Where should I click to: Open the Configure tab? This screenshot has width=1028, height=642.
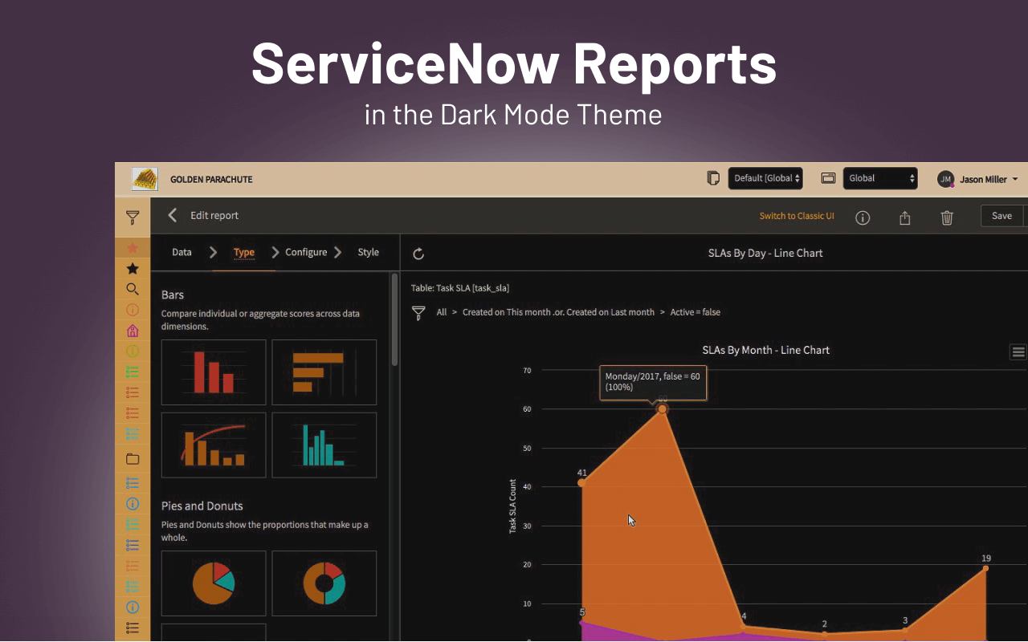(x=306, y=252)
